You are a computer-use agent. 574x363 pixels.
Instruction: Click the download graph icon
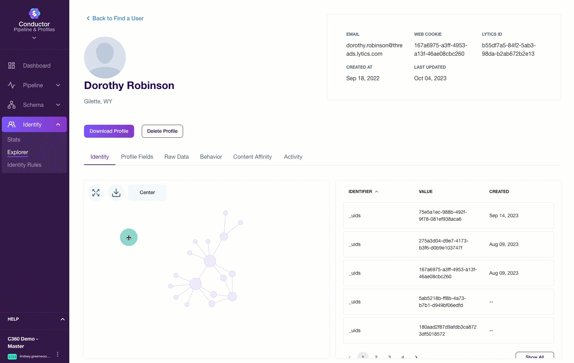click(116, 193)
